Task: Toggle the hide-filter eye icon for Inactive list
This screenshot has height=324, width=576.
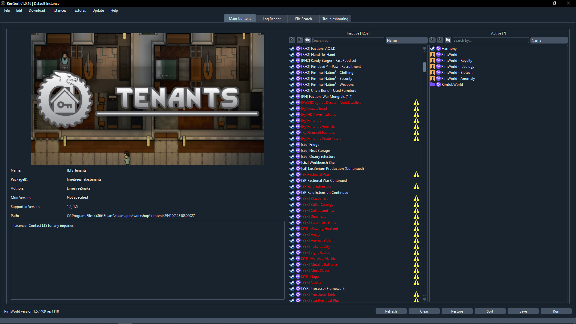Action: (x=307, y=40)
